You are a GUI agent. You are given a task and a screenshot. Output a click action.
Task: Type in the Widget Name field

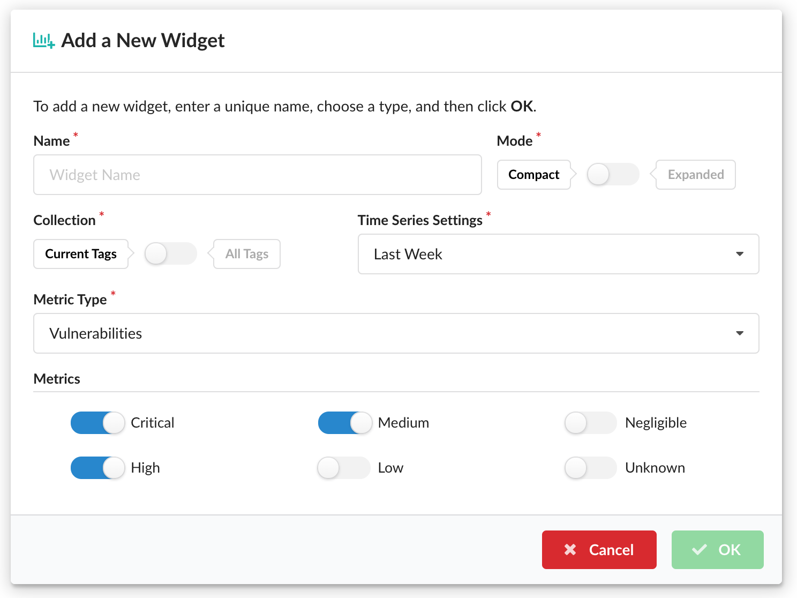point(257,175)
